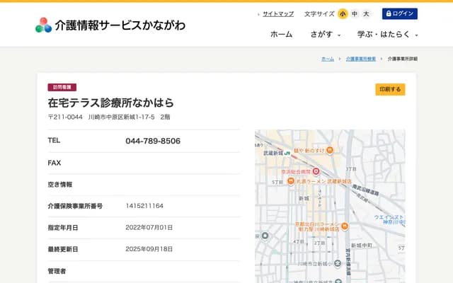The width and height of the screenshot is (453, 283).
Task: Click the 介護情報サービスかながわ site logo
Action: tap(110, 25)
